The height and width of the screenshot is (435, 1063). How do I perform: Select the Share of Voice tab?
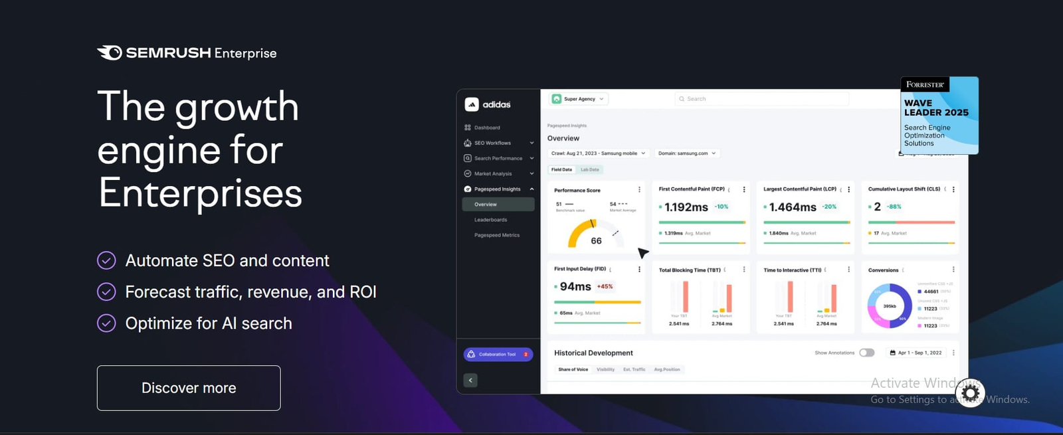click(x=573, y=369)
